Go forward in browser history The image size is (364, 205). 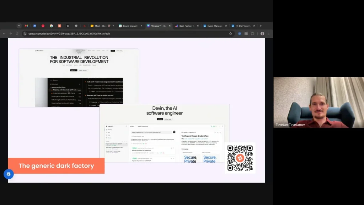(11, 33)
